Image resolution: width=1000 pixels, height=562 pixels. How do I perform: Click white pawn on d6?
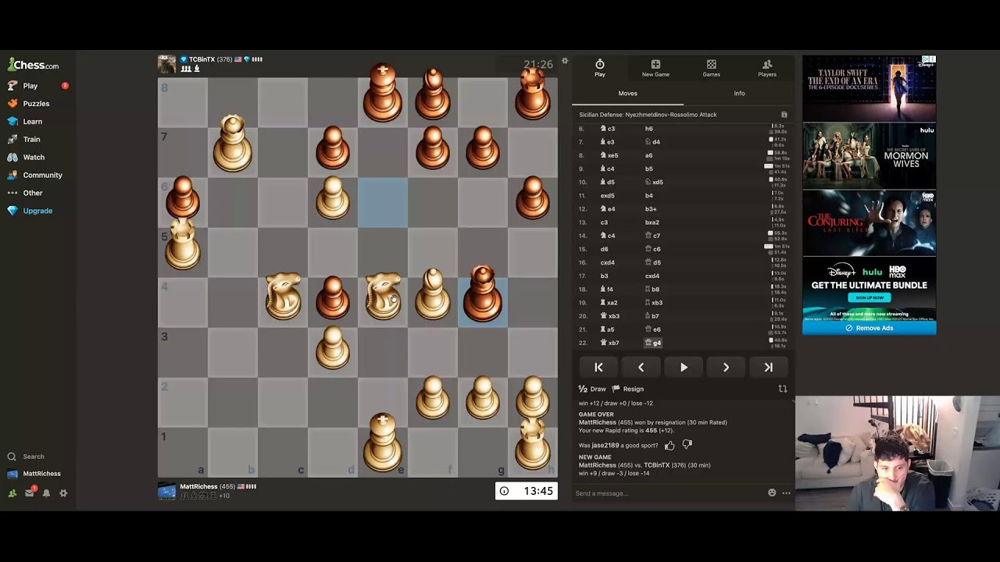tap(333, 197)
